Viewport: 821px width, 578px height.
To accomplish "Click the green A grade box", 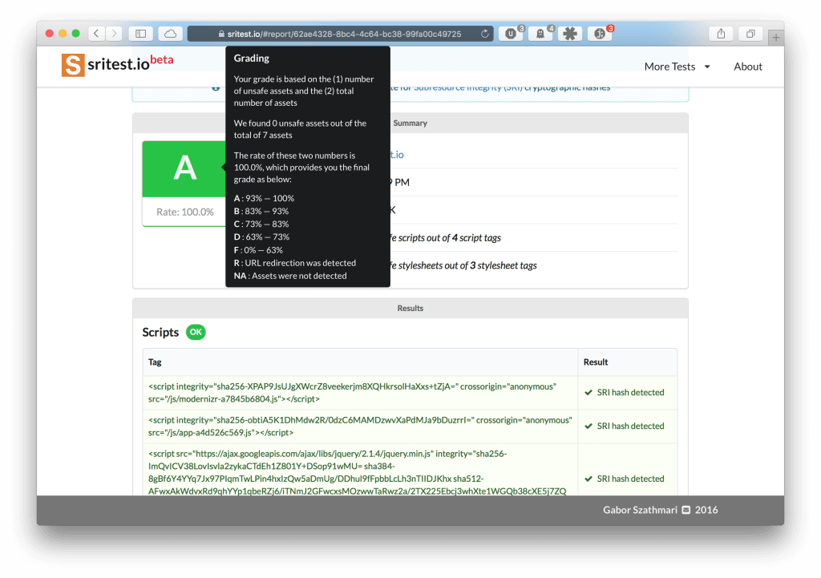I will click(x=184, y=168).
